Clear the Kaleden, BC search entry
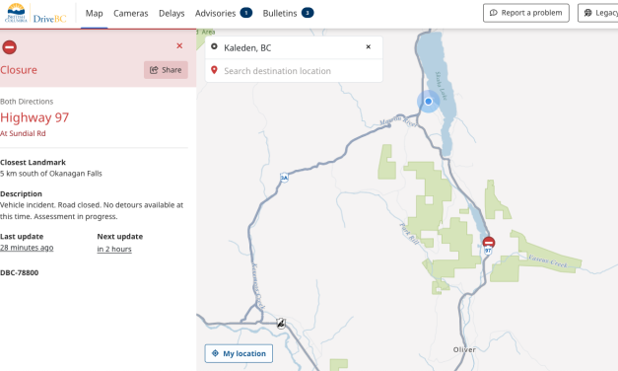 (x=368, y=47)
